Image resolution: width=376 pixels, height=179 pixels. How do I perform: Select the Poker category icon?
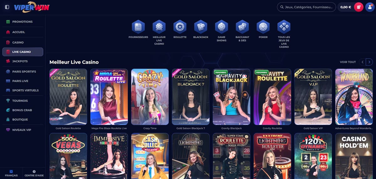pos(263,27)
